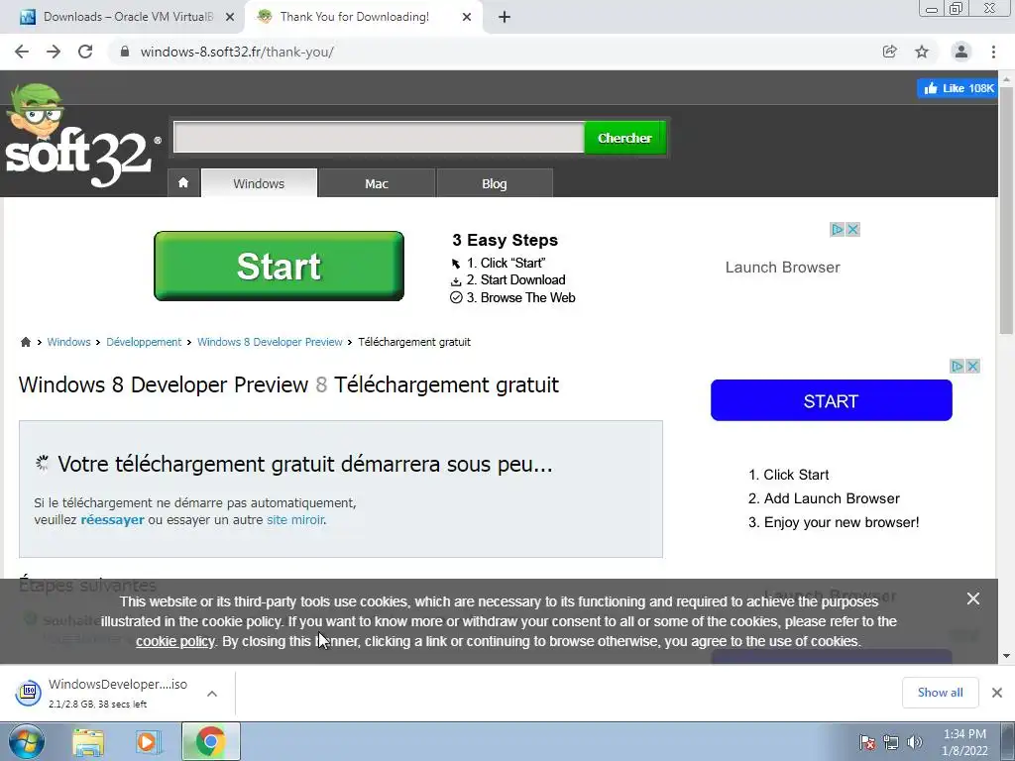The image size is (1015, 761).
Task: Close the top ad with its X icon
Action: coord(853,229)
